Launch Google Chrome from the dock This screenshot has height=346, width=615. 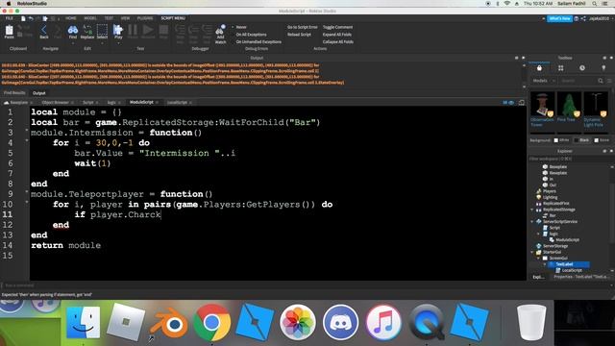[211, 323]
